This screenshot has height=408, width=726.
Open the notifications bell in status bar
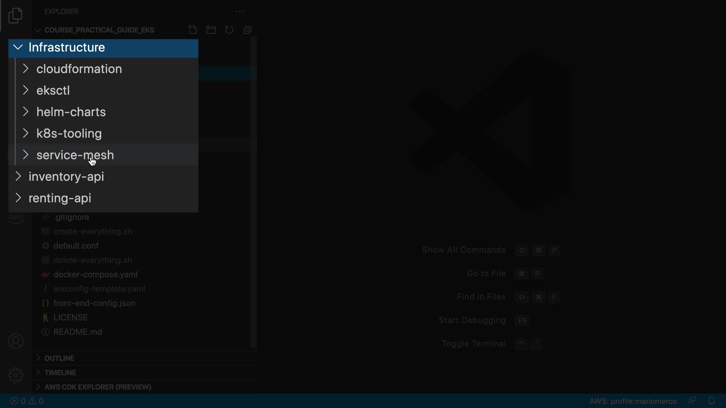(x=711, y=401)
